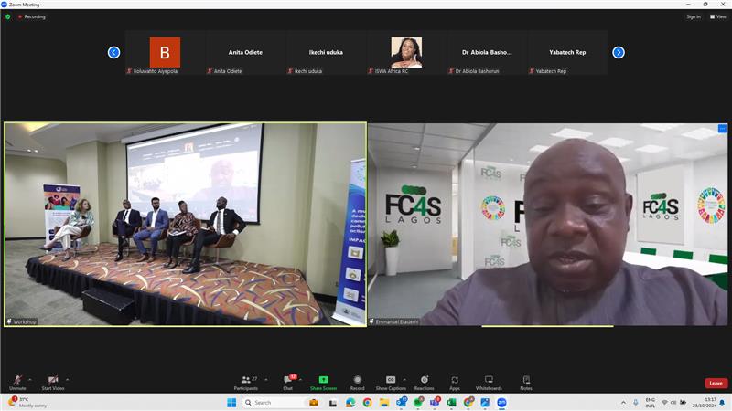Select the Anita Odiete participant tile
This screenshot has width=732, height=411.
point(245,53)
